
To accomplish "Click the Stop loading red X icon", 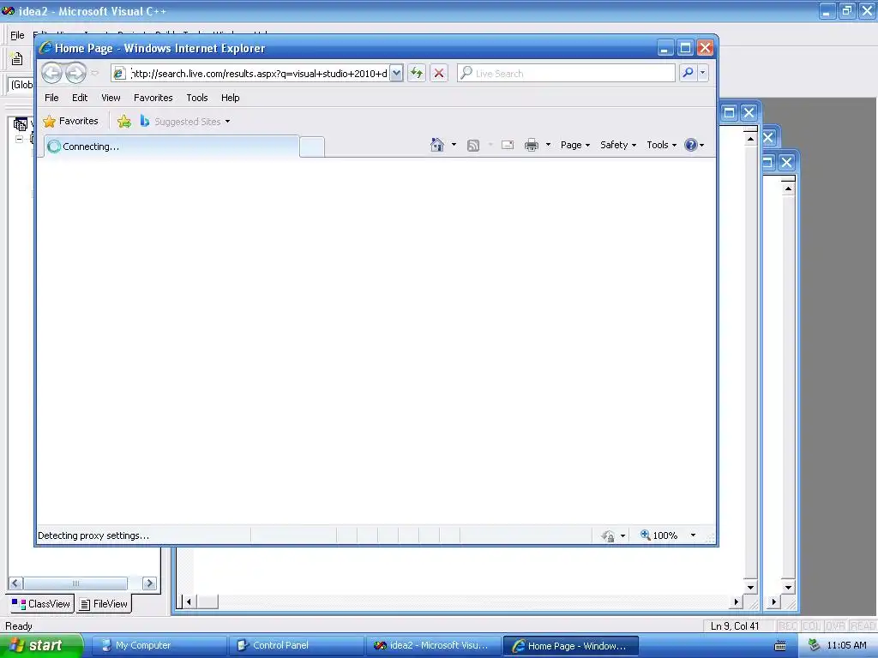I will tap(439, 74).
